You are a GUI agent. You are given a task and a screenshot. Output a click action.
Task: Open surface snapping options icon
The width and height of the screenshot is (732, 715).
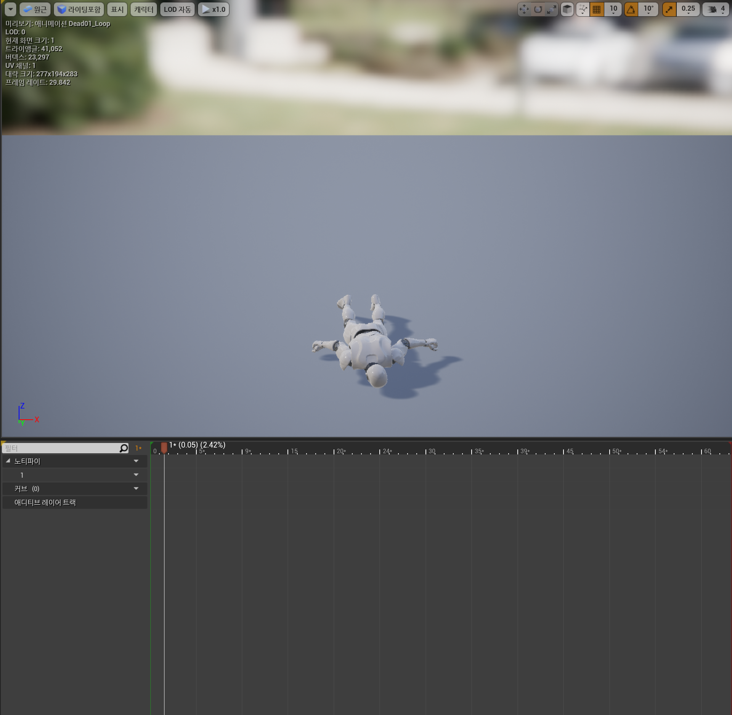(583, 9)
